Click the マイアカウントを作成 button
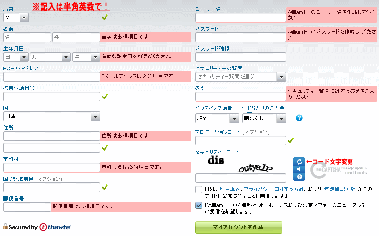This screenshot has height=236, width=379. coord(239,227)
